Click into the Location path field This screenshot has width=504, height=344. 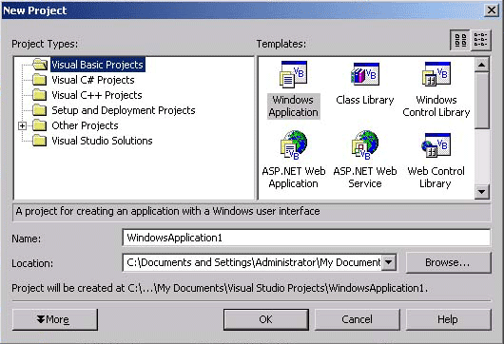tap(252, 262)
